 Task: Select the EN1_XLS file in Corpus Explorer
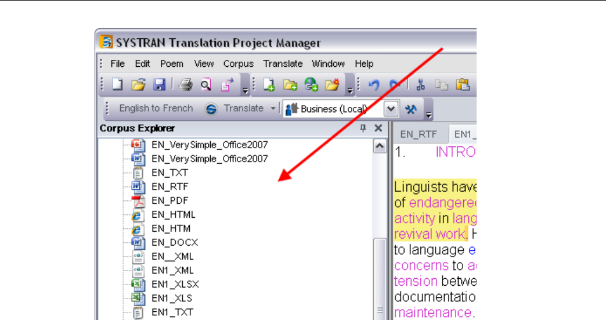coord(172,298)
